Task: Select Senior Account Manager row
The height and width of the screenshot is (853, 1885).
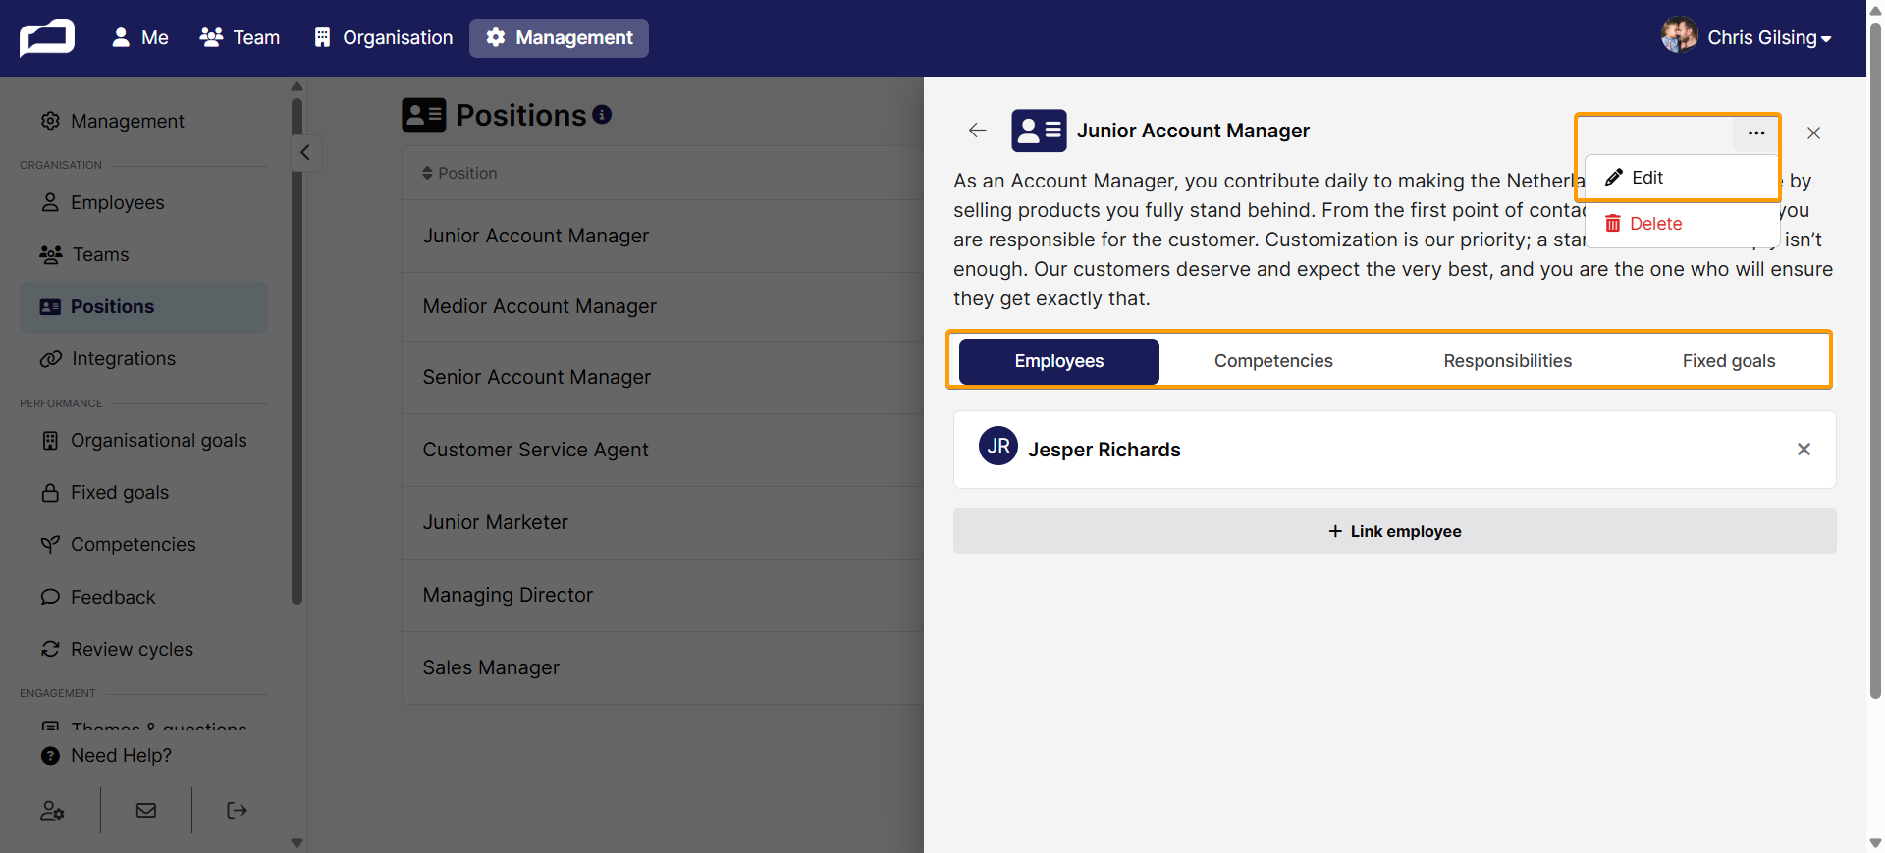Action: click(663, 377)
